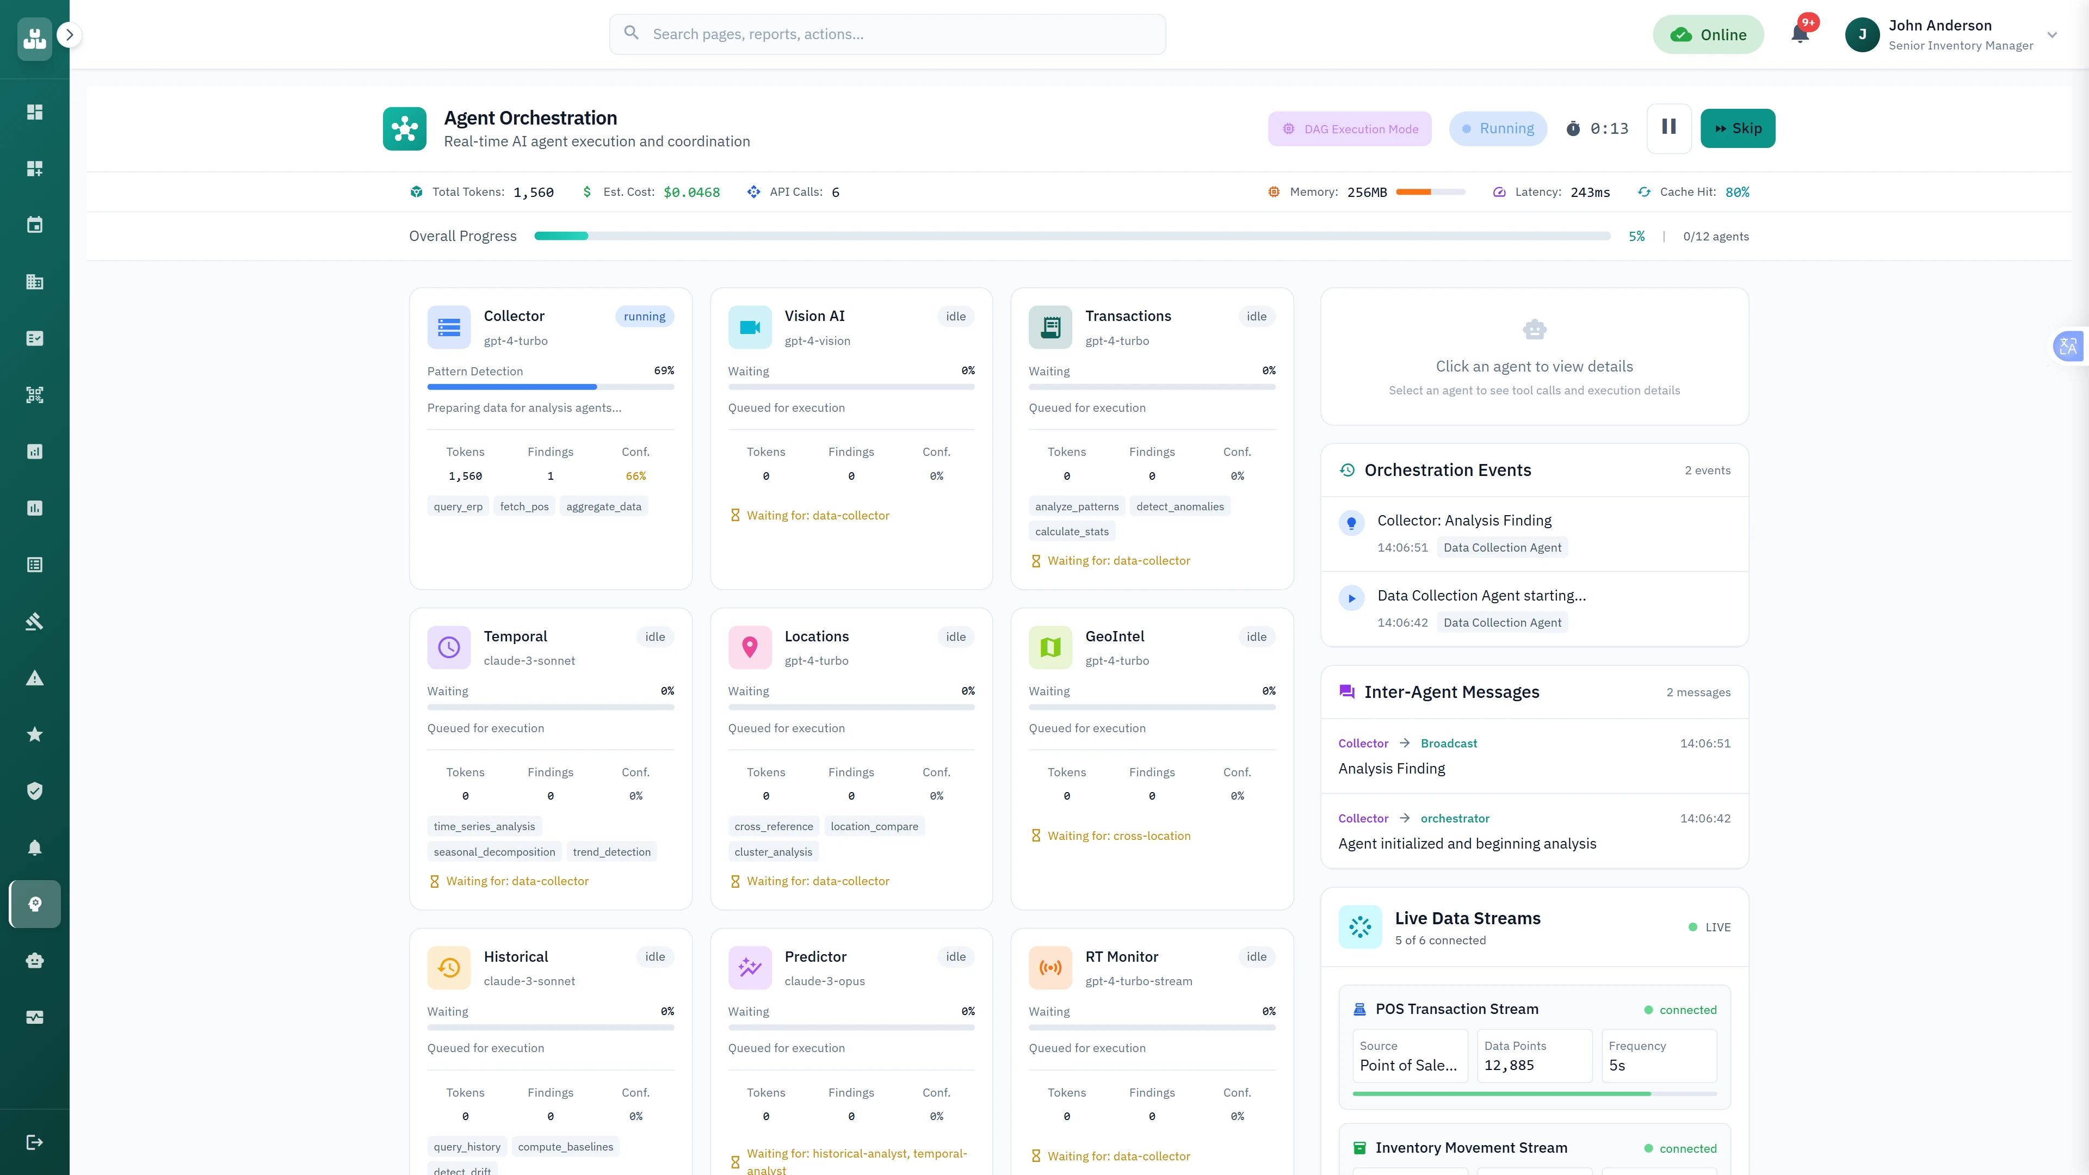Select the barcode scanner tool in the sidebar
Screen dimensions: 2089x1175
[35, 395]
